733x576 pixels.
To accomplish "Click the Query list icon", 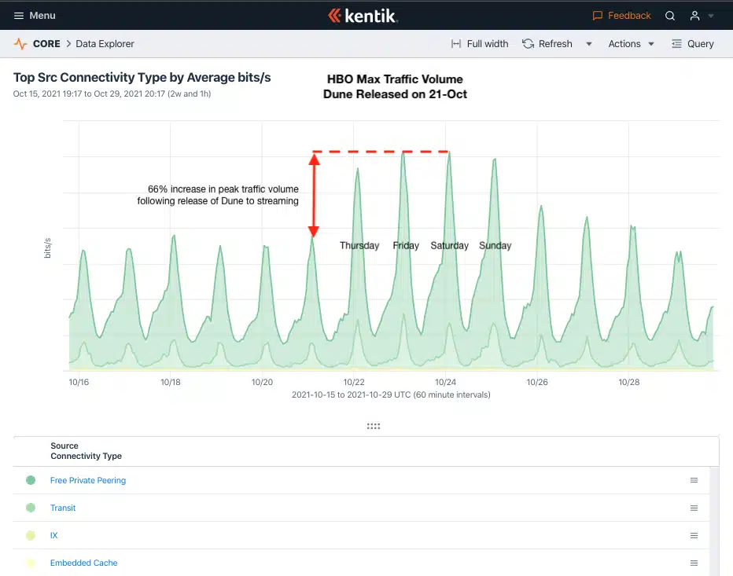I will point(676,44).
